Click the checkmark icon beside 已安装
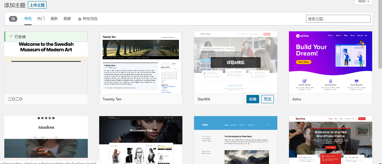Viewport: 382px width, 164px height. (11, 36)
